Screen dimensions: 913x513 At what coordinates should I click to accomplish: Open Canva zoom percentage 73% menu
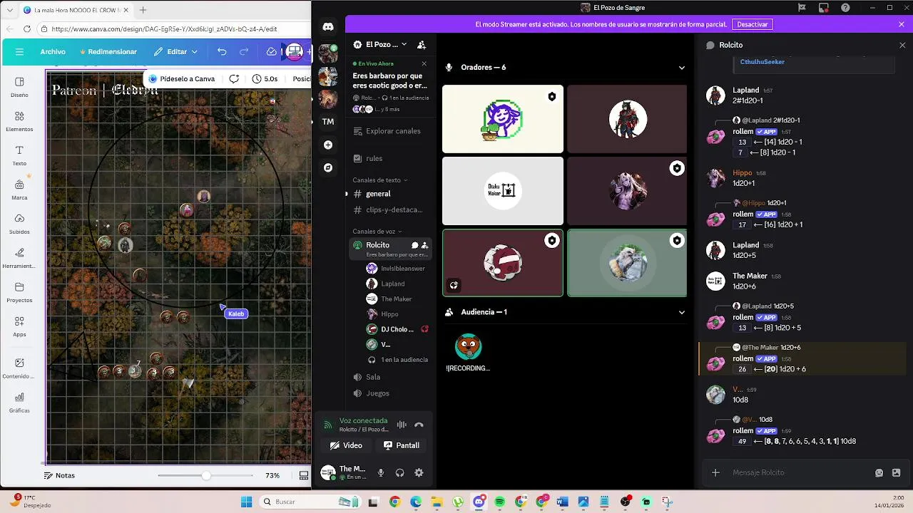(x=272, y=475)
